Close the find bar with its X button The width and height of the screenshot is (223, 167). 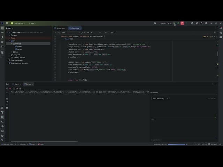215,33
